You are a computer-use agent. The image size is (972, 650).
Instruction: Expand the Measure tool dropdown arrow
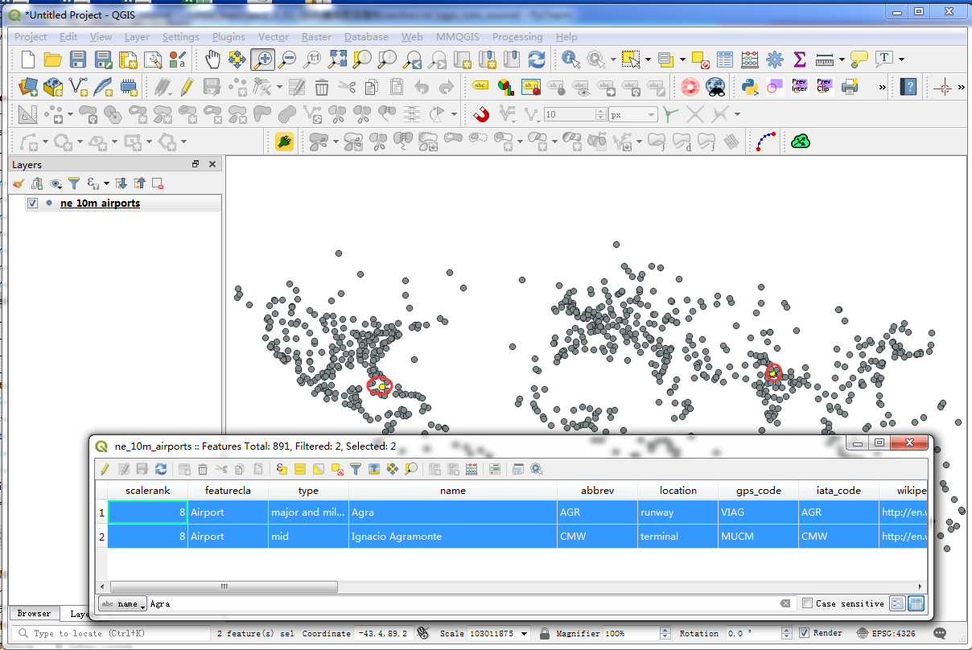pyautogui.click(x=842, y=60)
